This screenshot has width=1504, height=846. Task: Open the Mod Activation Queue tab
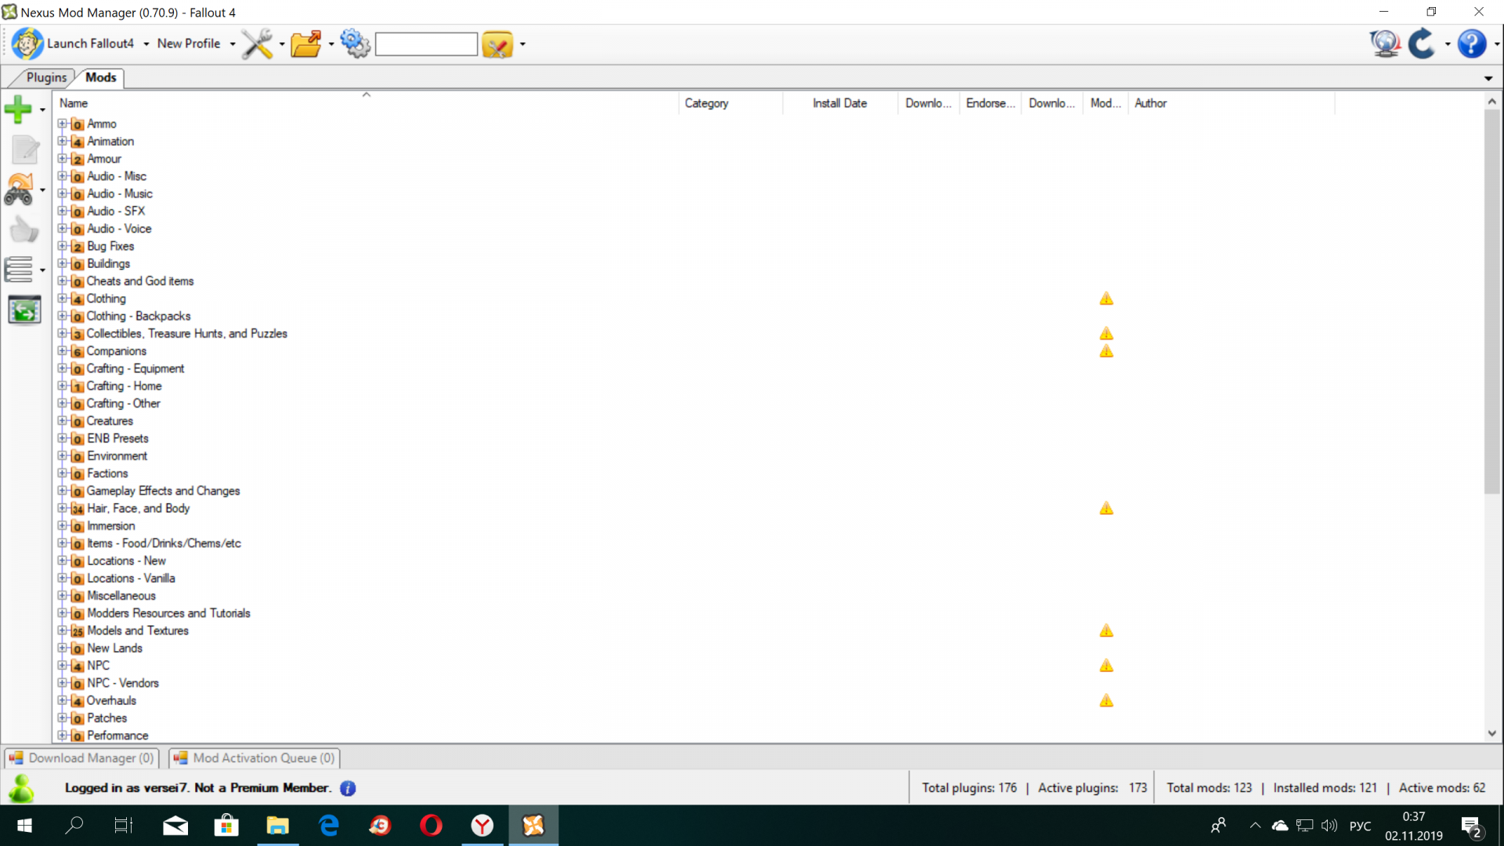pyautogui.click(x=255, y=757)
